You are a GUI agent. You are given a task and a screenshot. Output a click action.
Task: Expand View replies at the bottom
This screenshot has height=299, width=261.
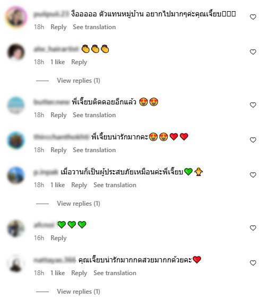(x=79, y=292)
